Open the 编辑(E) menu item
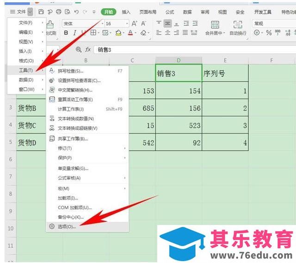 [x=26, y=32]
